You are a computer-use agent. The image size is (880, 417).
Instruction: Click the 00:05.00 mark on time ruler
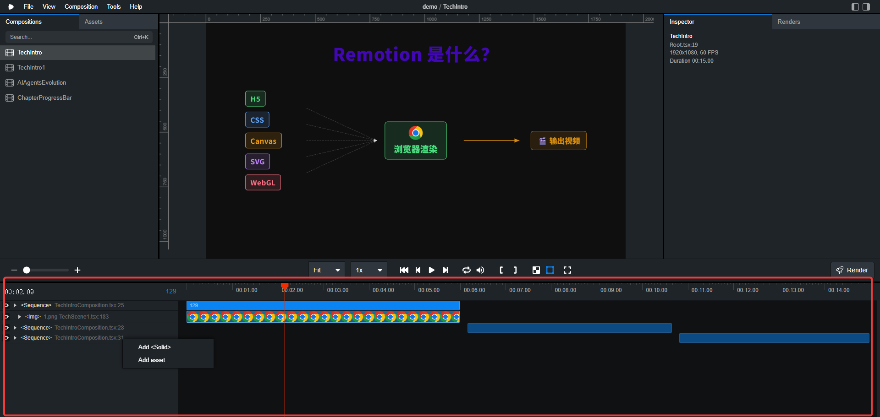click(x=429, y=290)
